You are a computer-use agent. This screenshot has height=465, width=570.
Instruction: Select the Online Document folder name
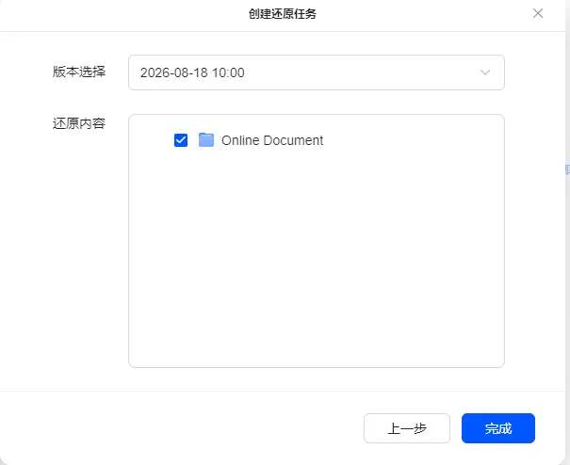[272, 140]
